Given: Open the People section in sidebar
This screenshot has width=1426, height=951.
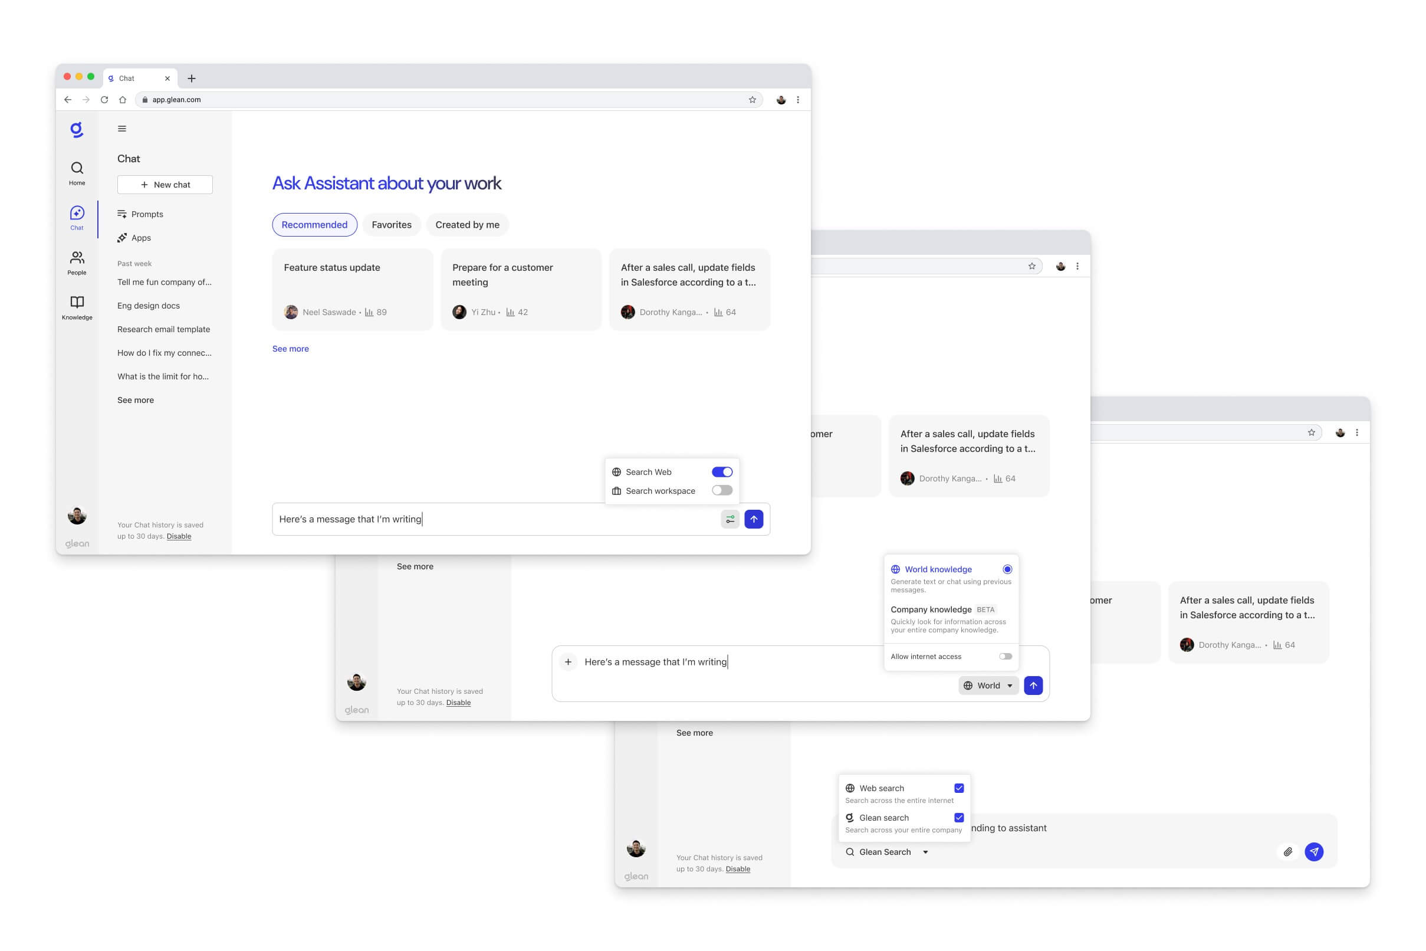Looking at the screenshot, I should [77, 258].
